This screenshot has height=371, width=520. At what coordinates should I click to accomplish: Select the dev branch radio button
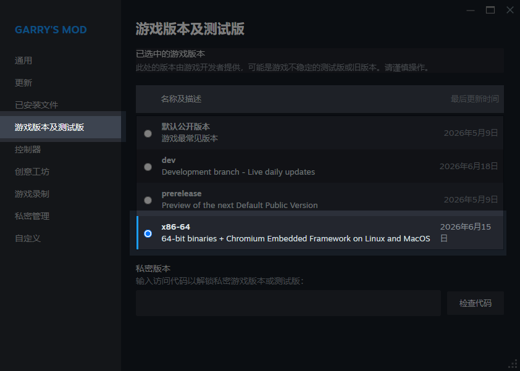click(148, 167)
